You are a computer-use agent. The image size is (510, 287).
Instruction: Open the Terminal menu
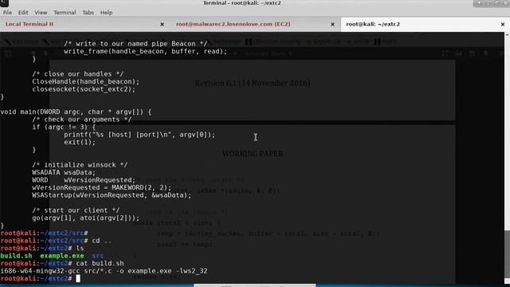tap(65, 13)
